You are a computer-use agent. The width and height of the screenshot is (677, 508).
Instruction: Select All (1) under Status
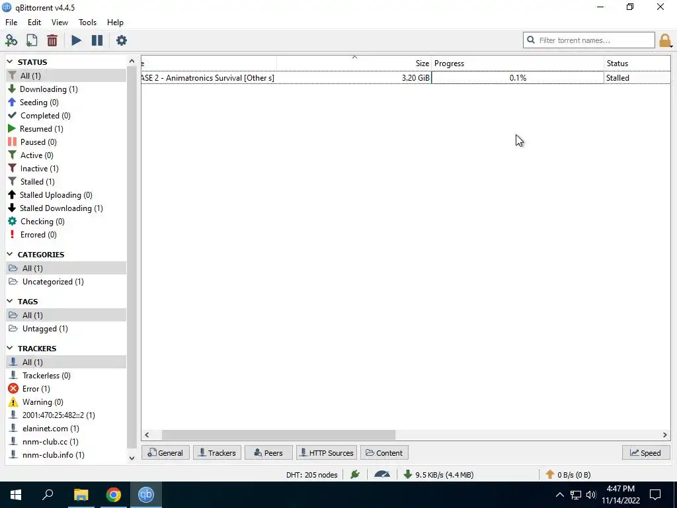coord(66,75)
